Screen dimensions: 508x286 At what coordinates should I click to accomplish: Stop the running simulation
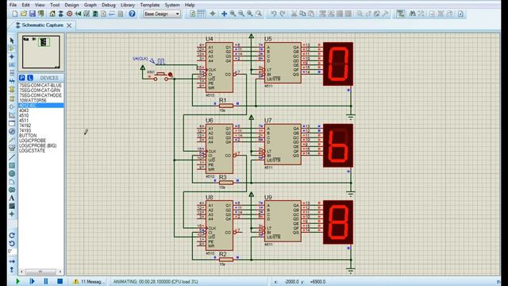pos(60,281)
